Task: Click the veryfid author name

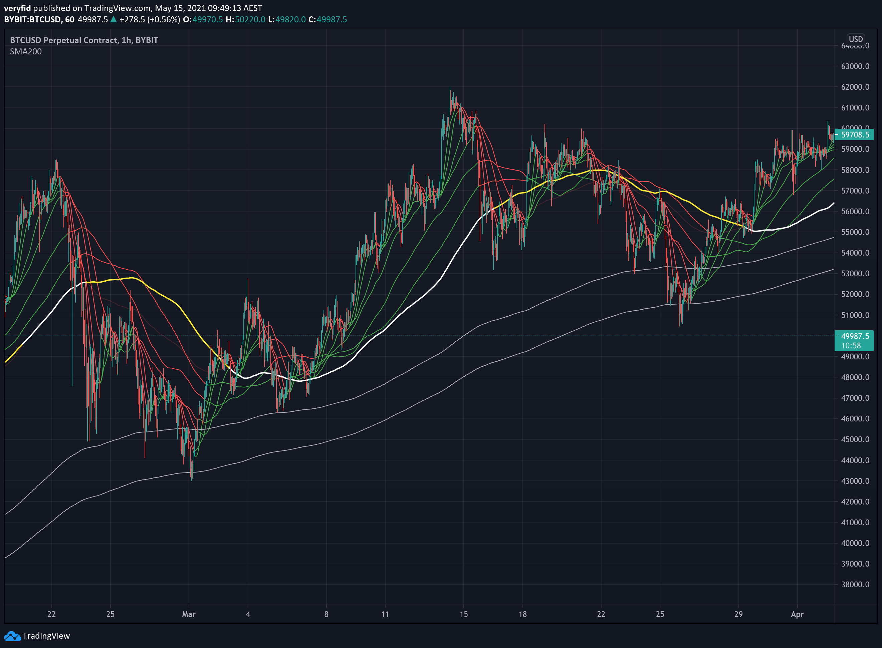Action: (17, 8)
